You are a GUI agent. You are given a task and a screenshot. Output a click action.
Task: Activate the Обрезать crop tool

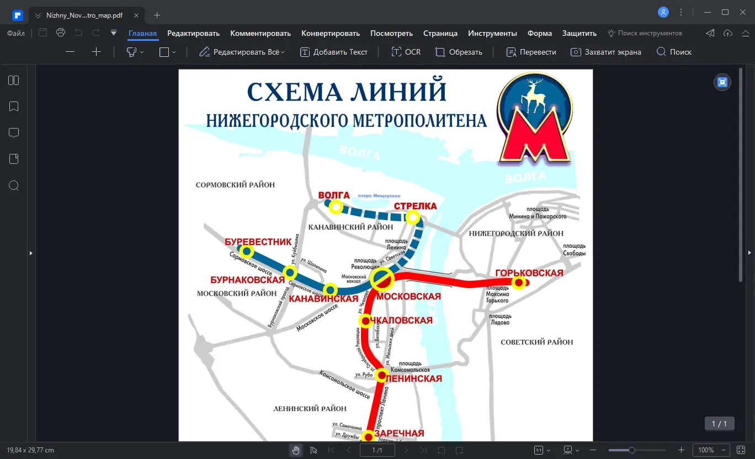click(x=459, y=52)
